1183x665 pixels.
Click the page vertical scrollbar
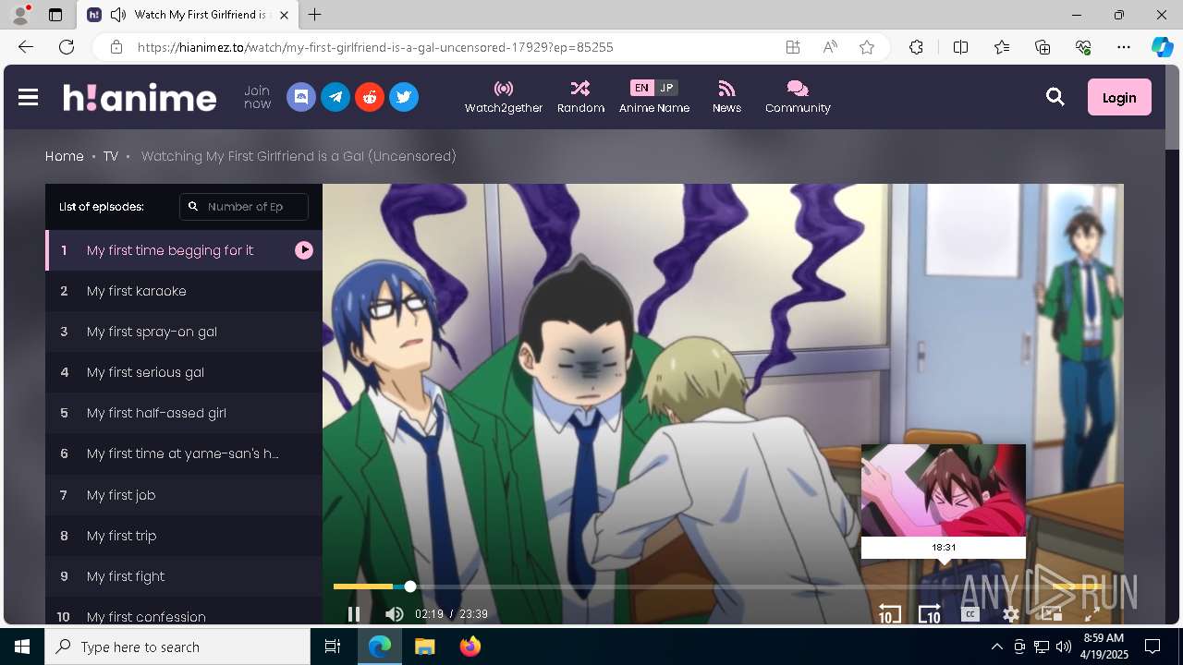pos(1172,346)
